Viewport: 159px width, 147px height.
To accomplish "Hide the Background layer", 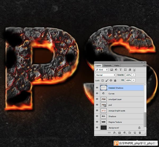I will [x=97, y=128].
